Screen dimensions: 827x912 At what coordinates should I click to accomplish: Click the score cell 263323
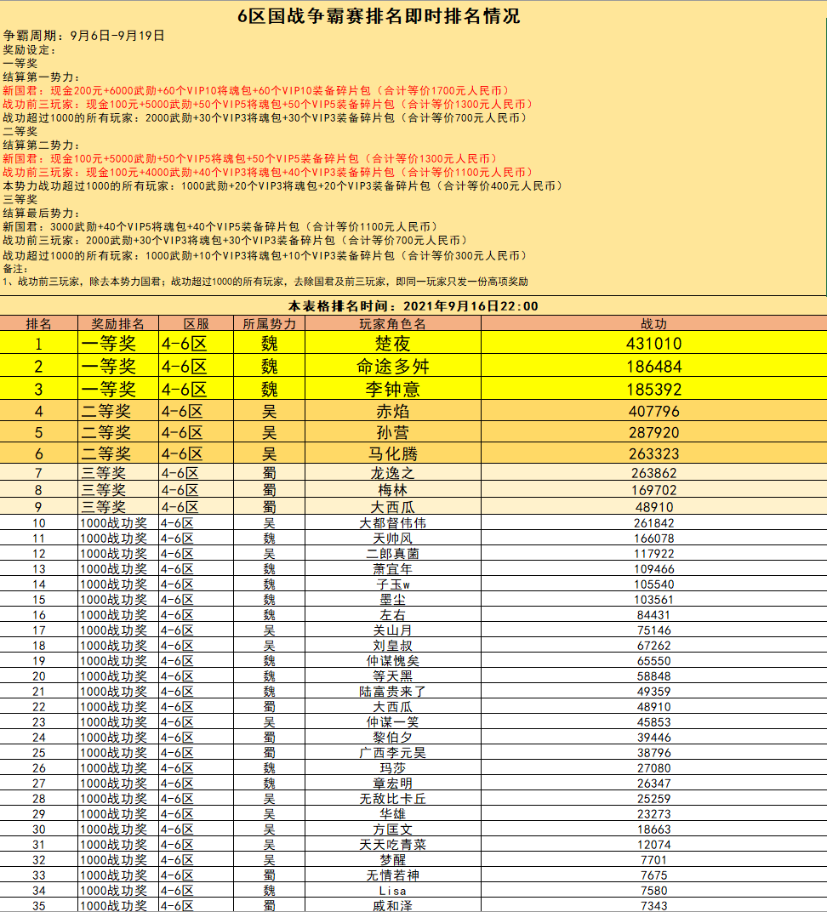click(x=653, y=453)
